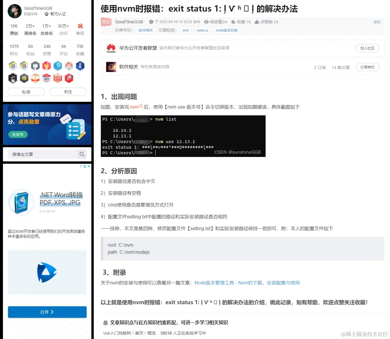390x339 pixels.
Task: Select the 软件相关 category tag
Action: (146, 30)
